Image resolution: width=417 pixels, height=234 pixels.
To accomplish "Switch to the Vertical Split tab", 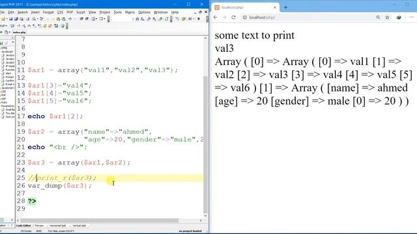I will point(79,226).
